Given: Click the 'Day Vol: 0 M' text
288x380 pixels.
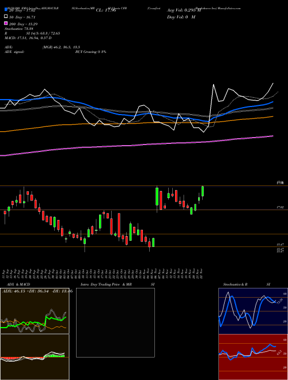Looking at the screenshot, I should coord(181,17).
